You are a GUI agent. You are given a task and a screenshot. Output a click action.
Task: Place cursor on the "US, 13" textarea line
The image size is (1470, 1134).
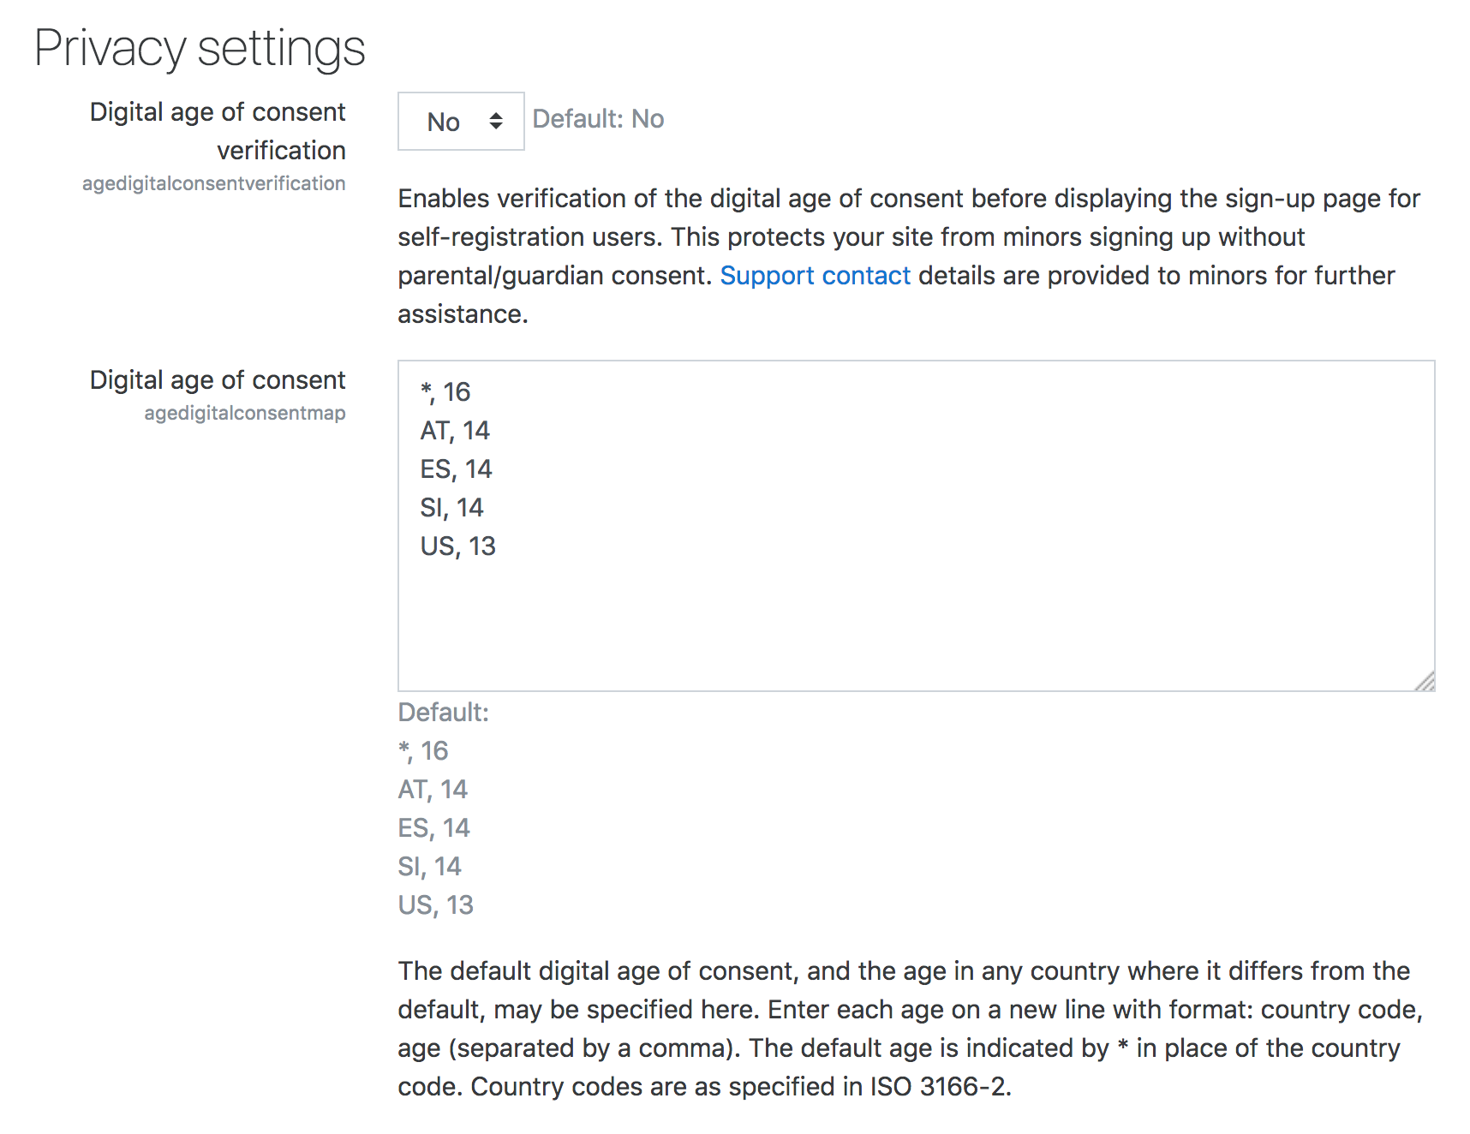click(457, 546)
